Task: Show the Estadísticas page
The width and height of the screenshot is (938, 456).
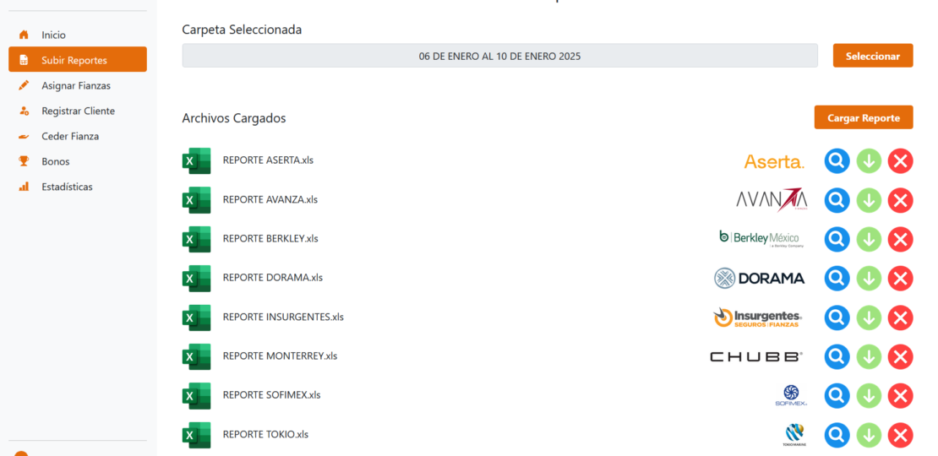Action: click(x=67, y=187)
